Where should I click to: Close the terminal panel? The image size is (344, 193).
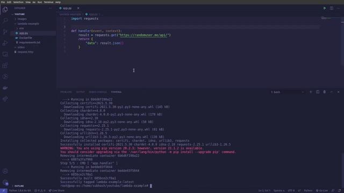(x=338, y=92)
